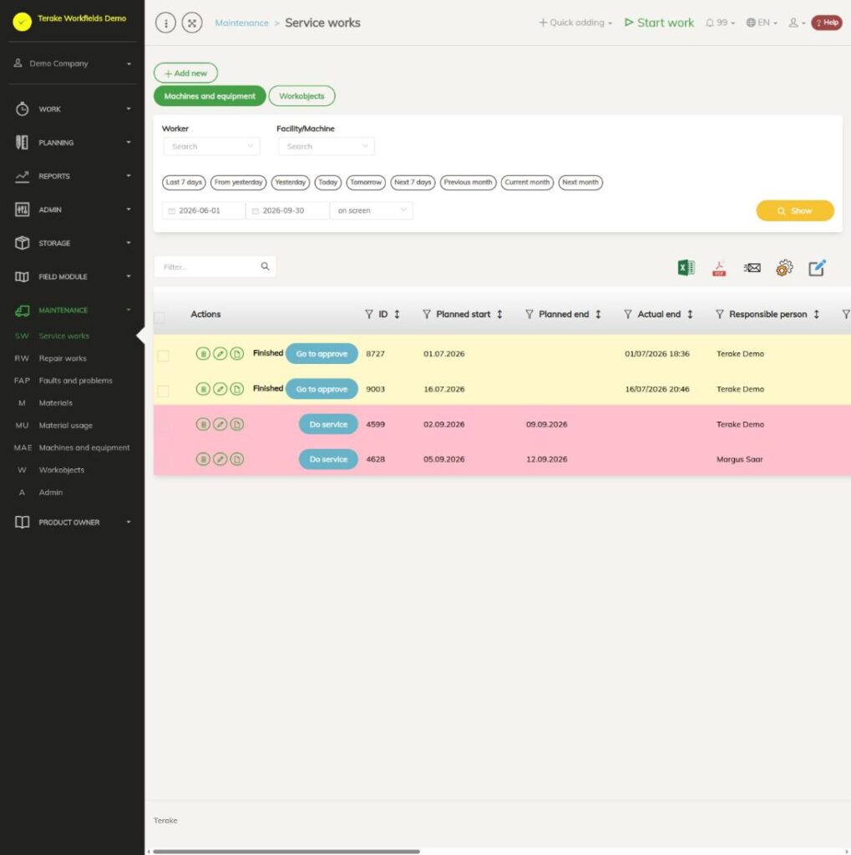
Task: Expand Quick adding dropdown
Action: 575,23
